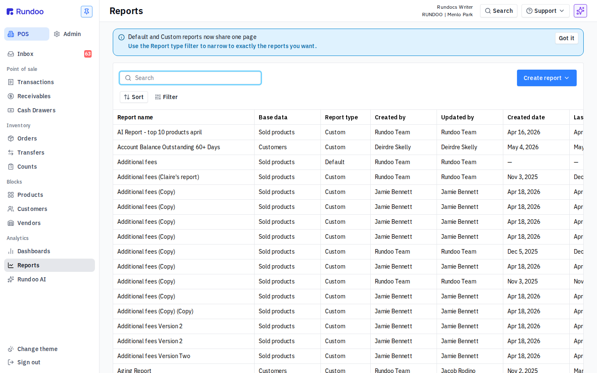Click the sliders icon on Filter
The height and width of the screenshot is (373, 597).
pos(158,97)
